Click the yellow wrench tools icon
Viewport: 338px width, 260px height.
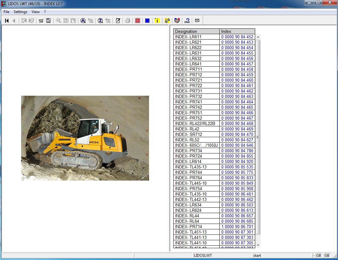point(167,21)
